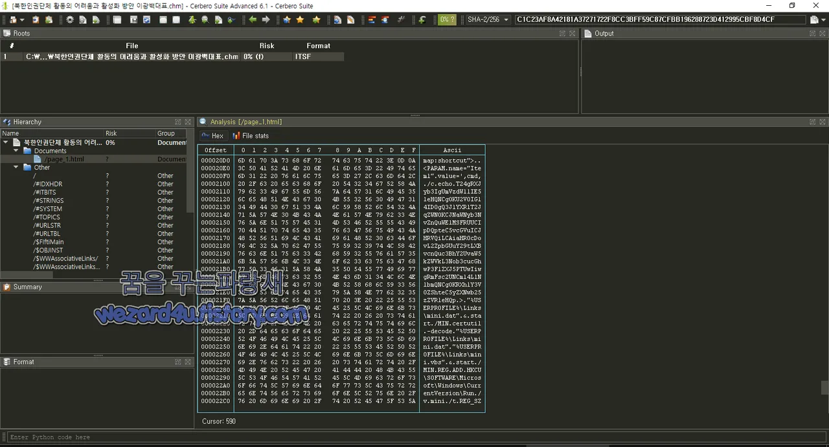Collapse the Documents folder in Hierarchy

coord(16,150)
